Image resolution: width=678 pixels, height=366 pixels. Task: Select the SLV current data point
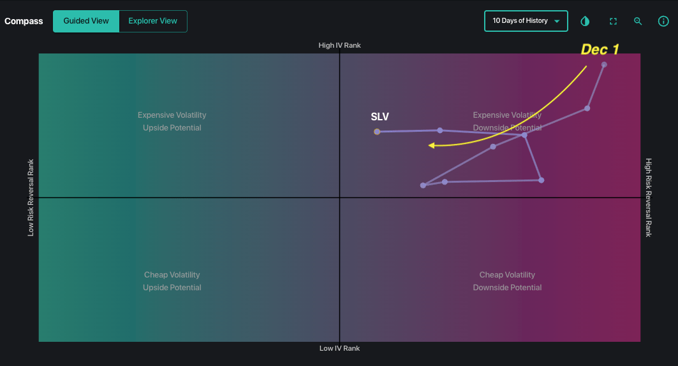click(x=377, y=132)
